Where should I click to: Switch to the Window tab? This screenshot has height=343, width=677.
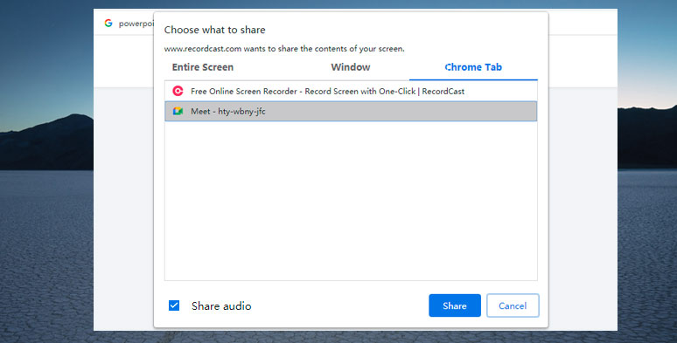350,67
